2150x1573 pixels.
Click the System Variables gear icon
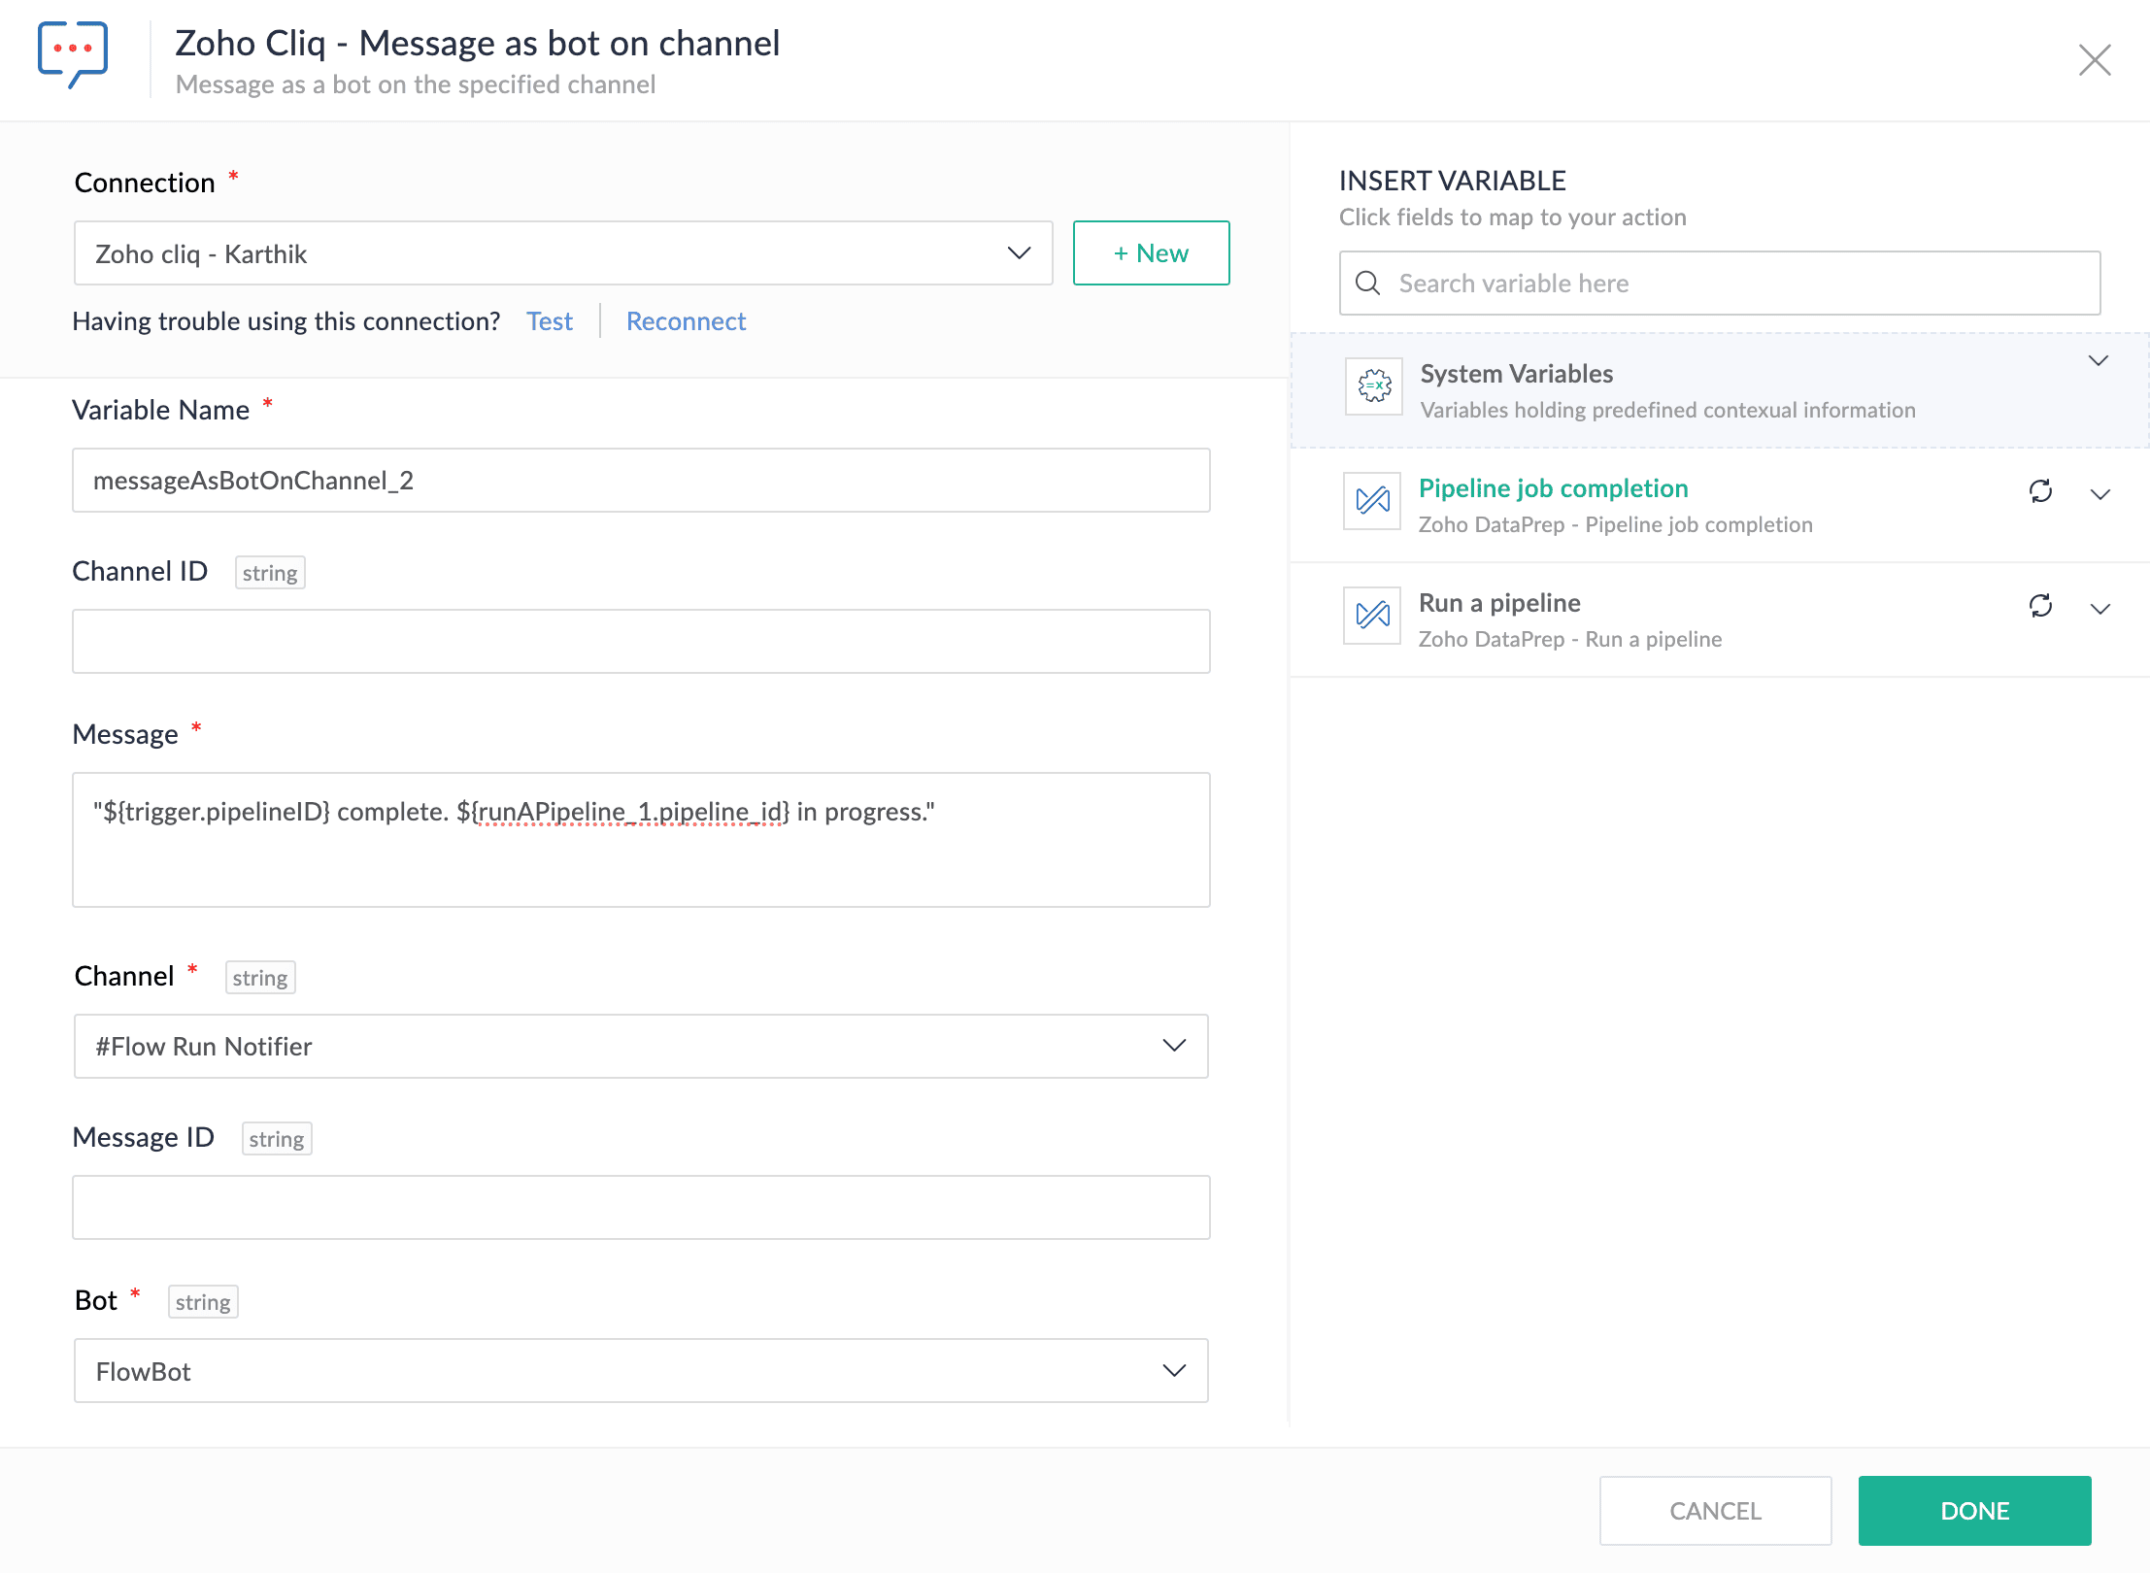pyautogui.click(x=1373, y=386)
